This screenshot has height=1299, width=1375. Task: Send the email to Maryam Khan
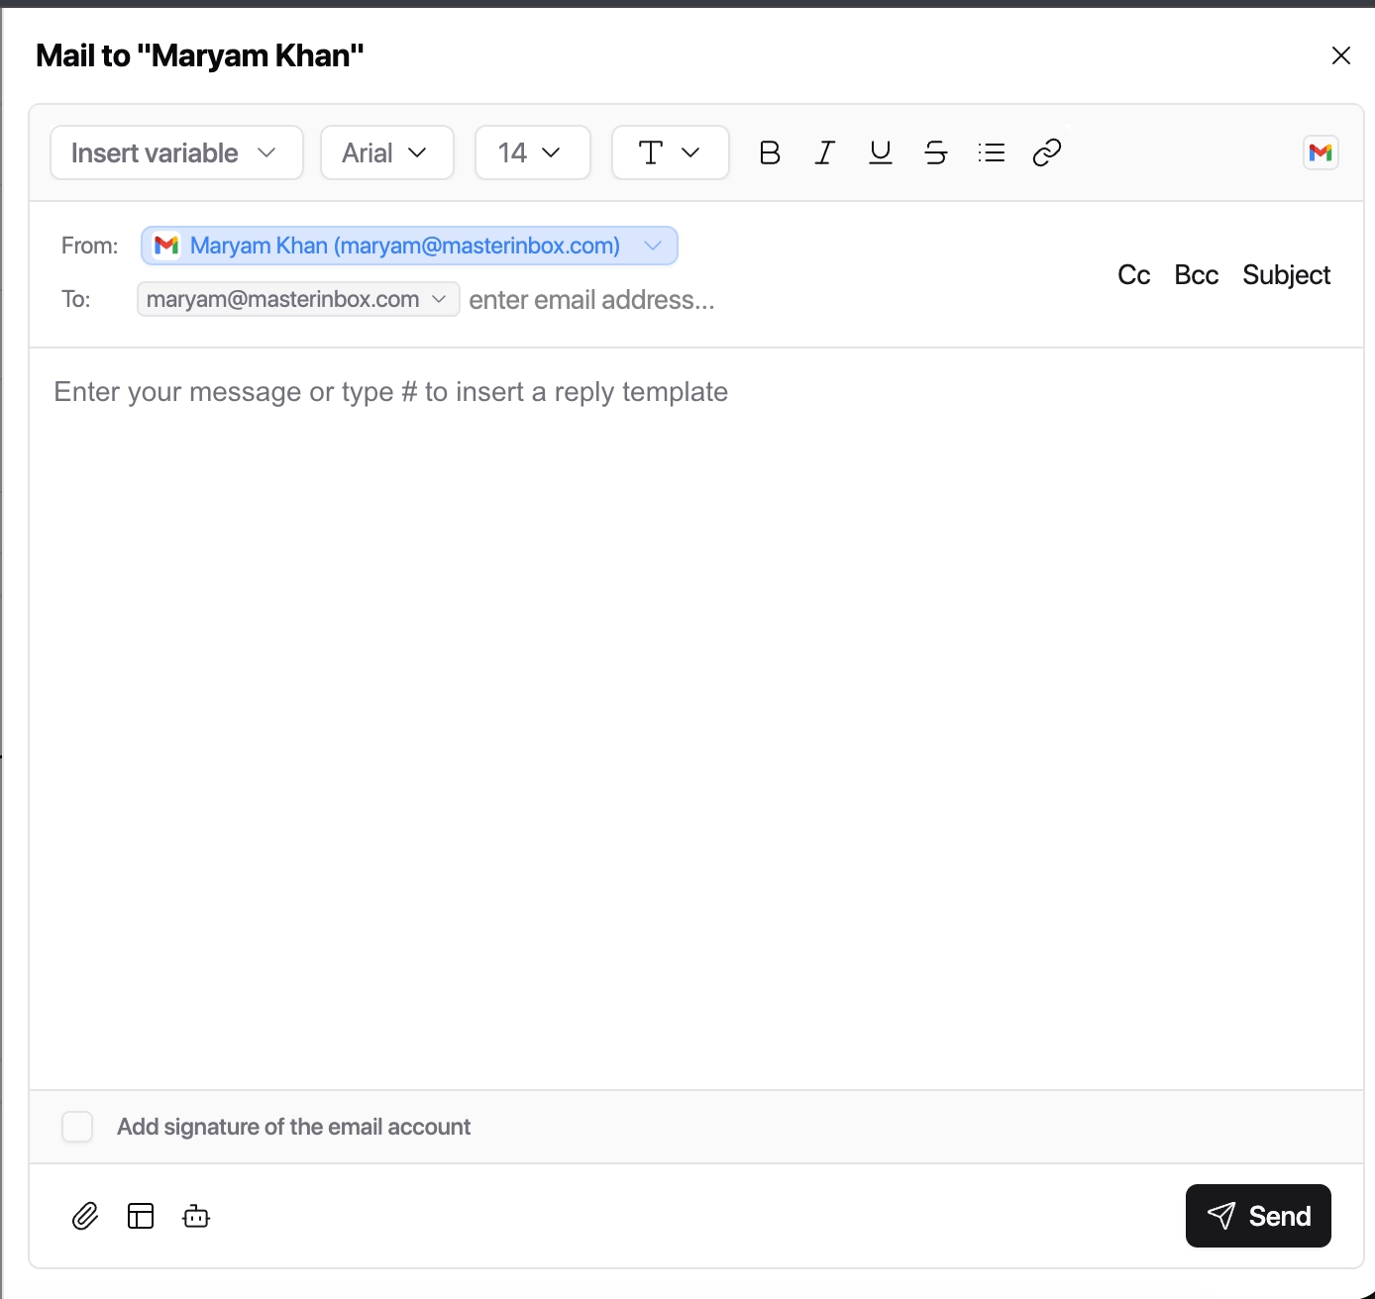point(1258,1216)
